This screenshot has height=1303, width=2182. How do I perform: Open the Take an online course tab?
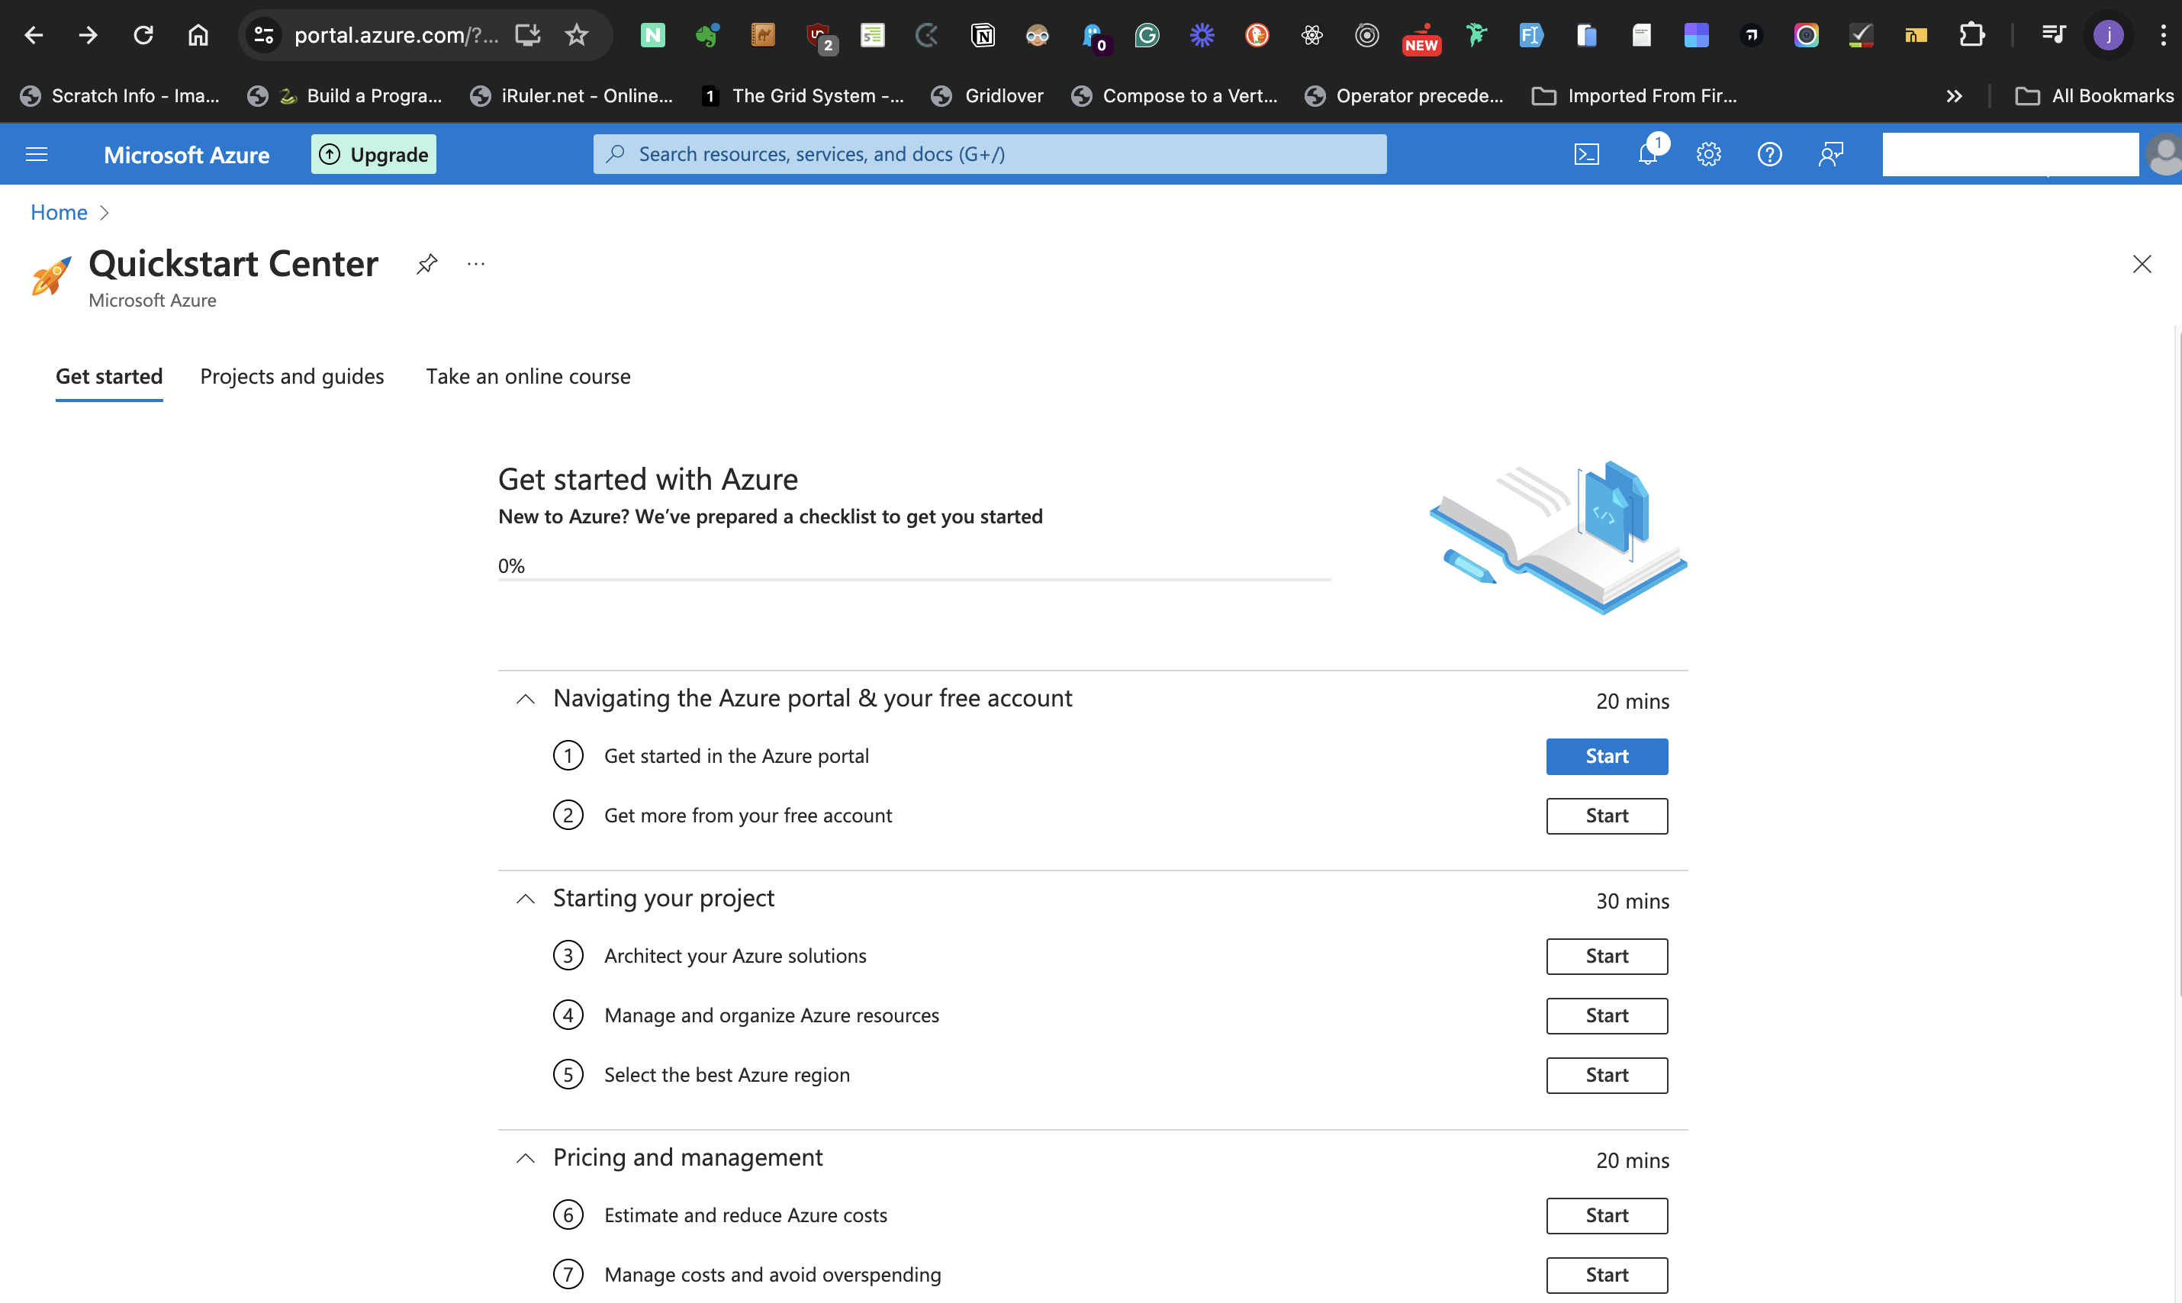(528, 376)
